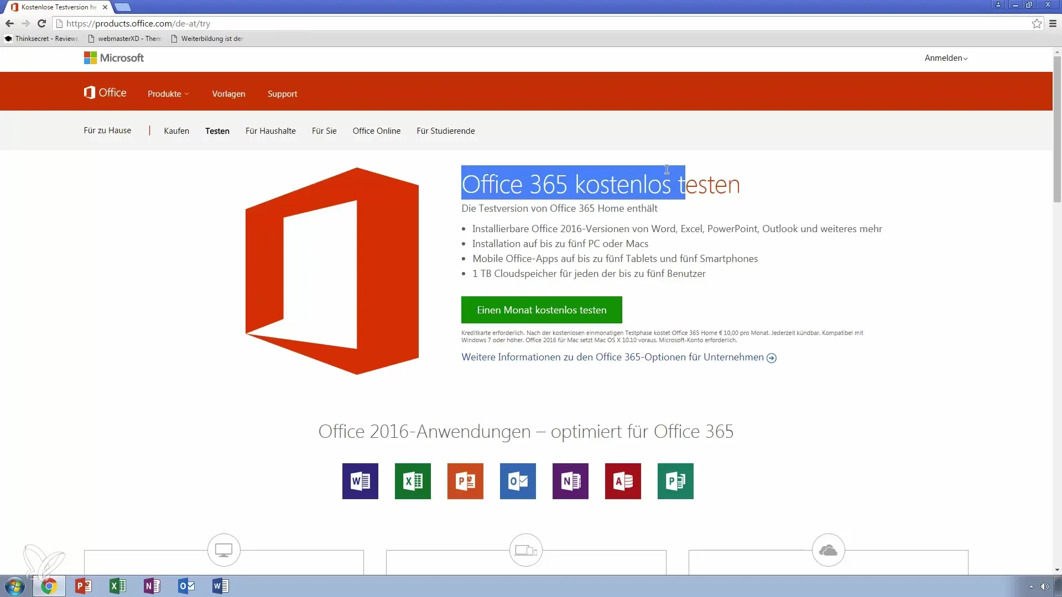This screenshot has height=597, width=1062.
Task: Click the devices circle icon
Action: [x=526, y=550]
